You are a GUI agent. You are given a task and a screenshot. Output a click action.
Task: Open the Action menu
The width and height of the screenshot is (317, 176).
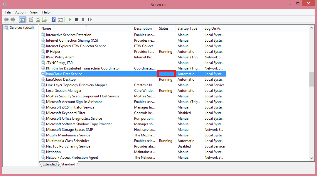pyautogui.click(x=20, y=12)
